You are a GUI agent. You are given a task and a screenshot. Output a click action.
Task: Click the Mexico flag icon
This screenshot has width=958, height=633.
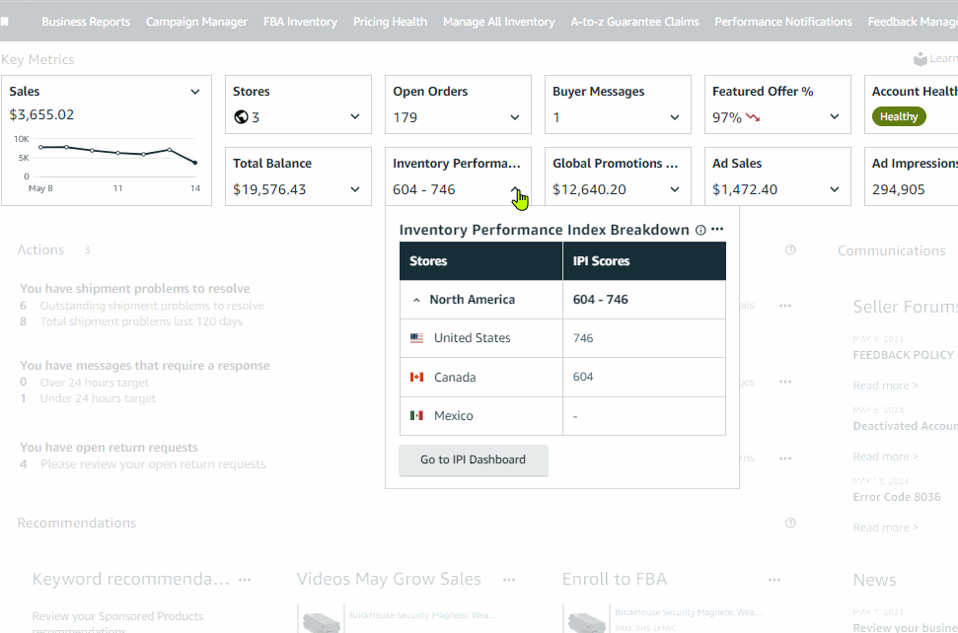click(416, 416)
